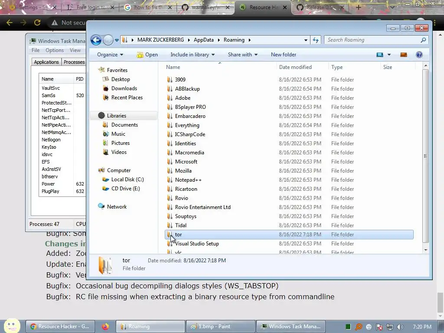Switch to Processes tab in Task Manager
This screenshot has width=444, height=333.
(74, 62)
